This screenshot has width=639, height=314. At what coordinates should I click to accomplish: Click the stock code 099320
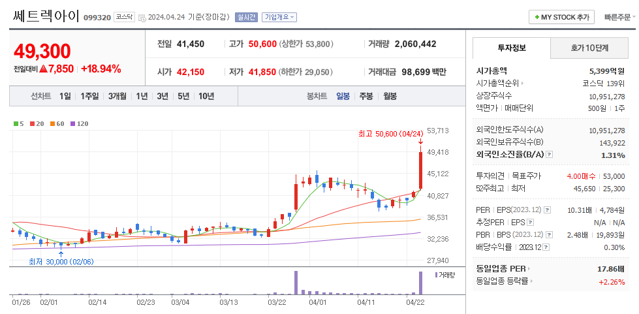pyautogui.click(x=97, y=18)
